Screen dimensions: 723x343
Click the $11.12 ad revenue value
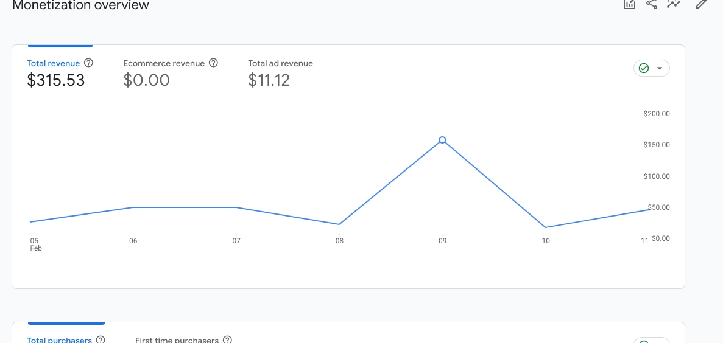(269, 80)
